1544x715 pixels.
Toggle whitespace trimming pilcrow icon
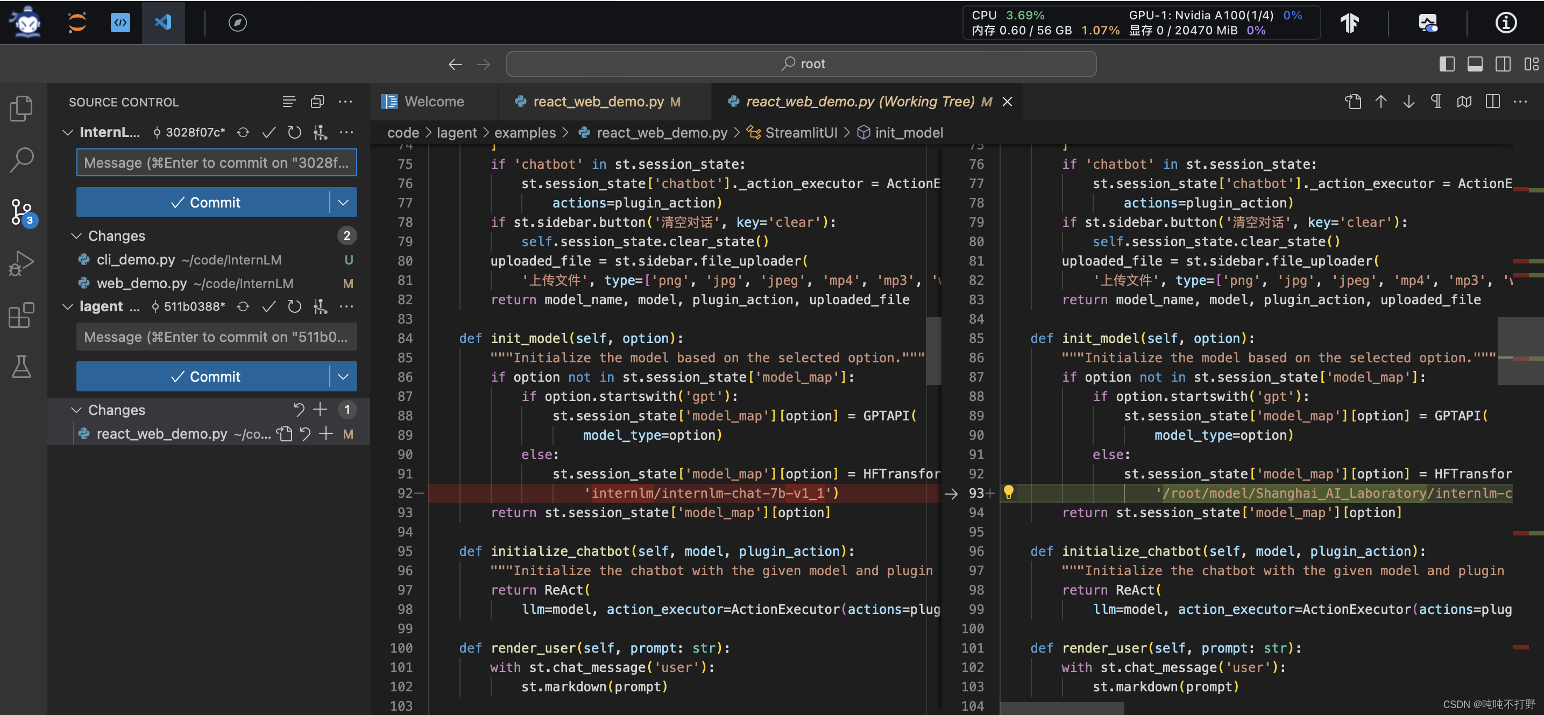[1436, 102]
